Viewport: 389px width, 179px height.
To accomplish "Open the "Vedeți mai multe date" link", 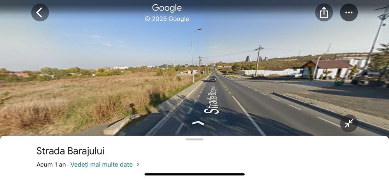I will coord(102,165).
